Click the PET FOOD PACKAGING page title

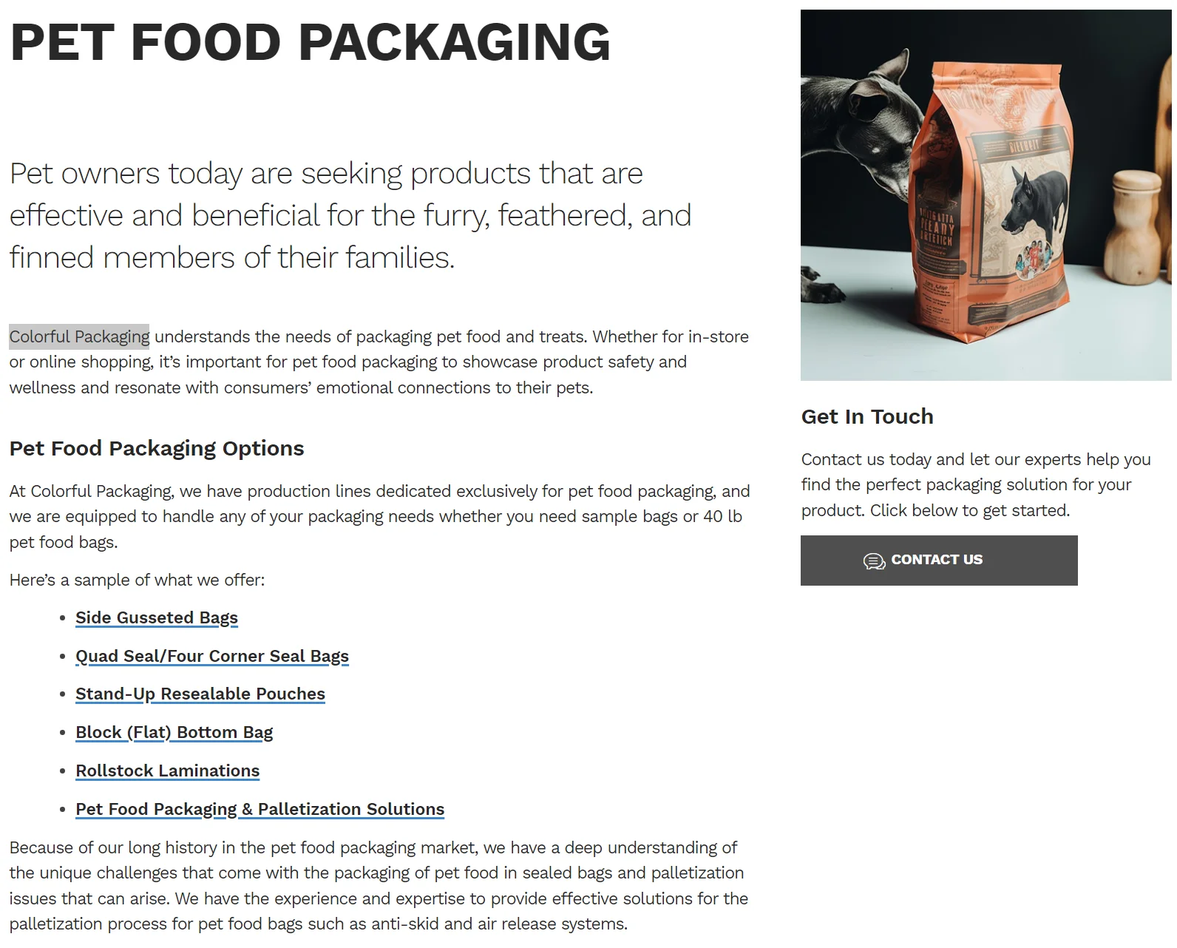click(311, 42)
